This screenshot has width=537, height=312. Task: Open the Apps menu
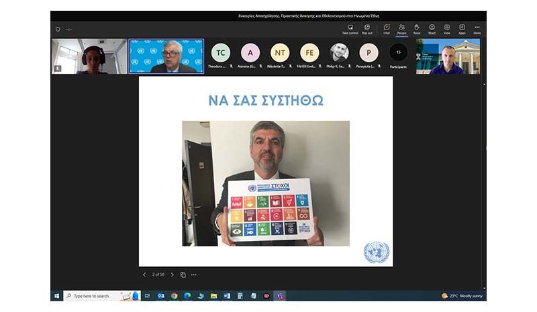[x=462, y=30]
